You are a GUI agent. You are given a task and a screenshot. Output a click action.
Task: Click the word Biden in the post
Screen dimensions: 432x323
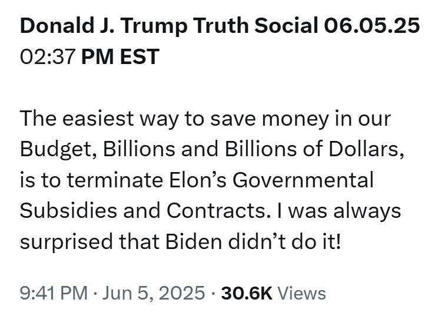coord(194,242)
